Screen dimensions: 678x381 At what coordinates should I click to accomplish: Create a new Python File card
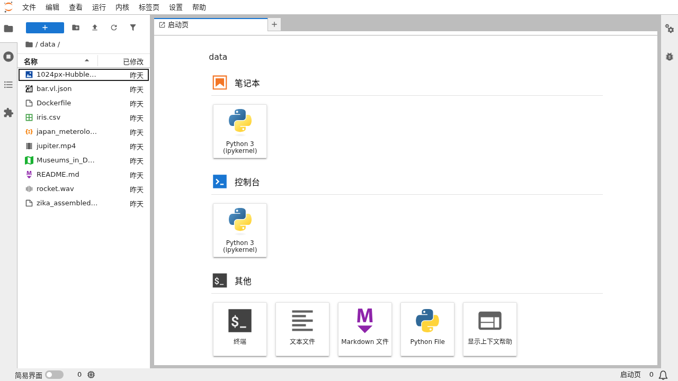point(427,329)
